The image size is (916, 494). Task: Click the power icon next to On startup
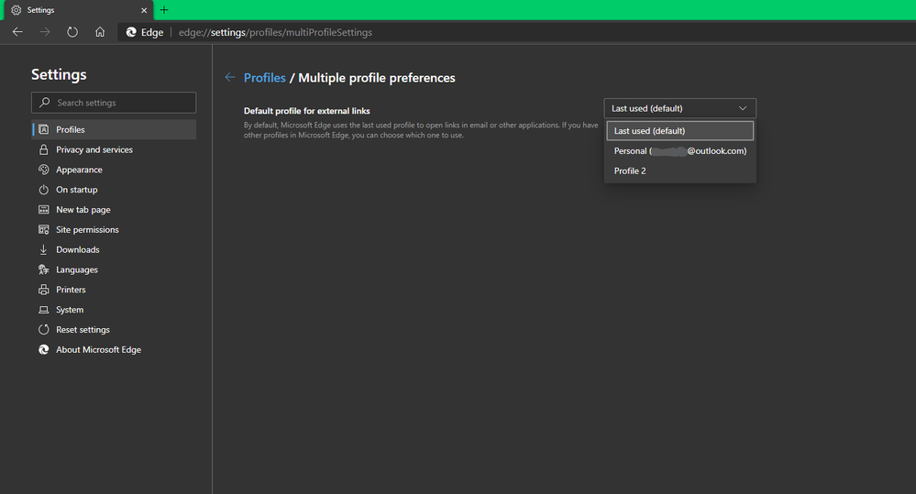(x=44, y=190)
